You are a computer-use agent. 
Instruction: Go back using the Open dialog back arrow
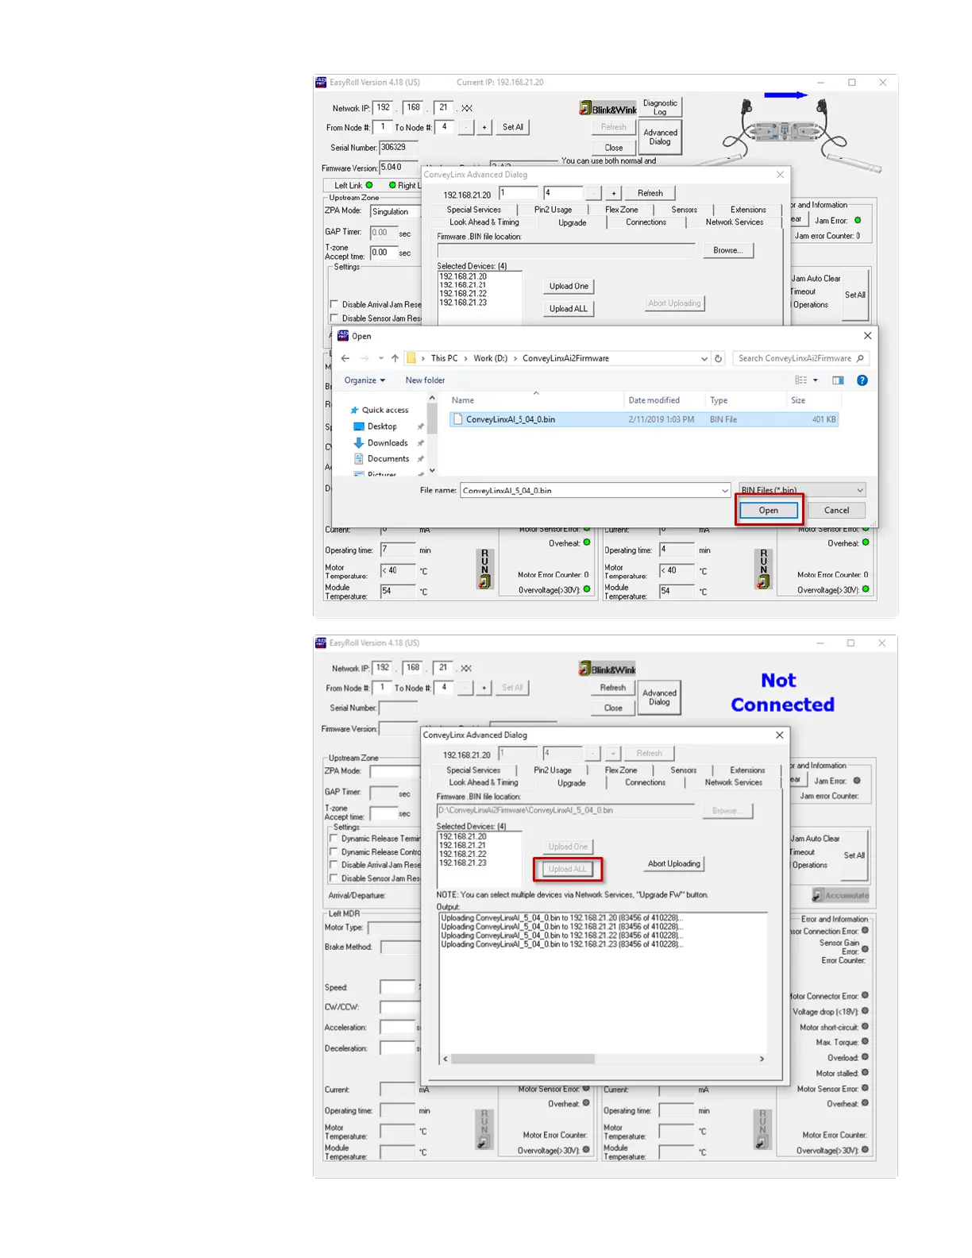click(x=345, y=358)
